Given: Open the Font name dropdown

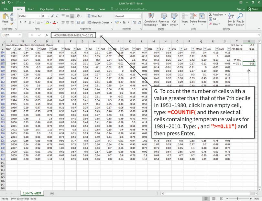Looking at the screenshot, I should tap(40, 16).
